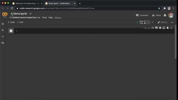Open the Tools menu
This screenshot has height=100, width=178.
44,17
